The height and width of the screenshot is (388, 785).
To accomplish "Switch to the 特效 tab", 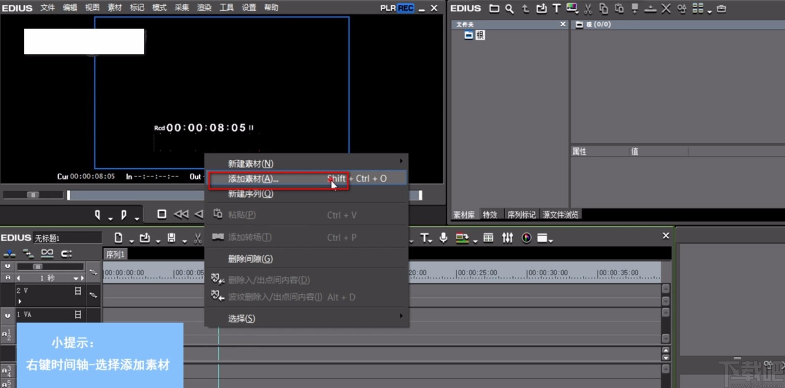I will point(490,215).
